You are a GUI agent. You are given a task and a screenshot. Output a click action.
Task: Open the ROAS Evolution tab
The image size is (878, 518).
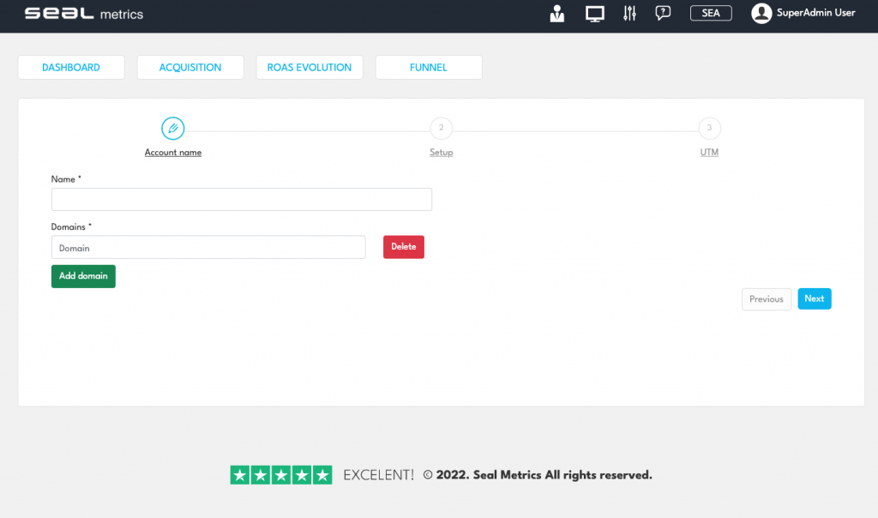click(310, 68)
